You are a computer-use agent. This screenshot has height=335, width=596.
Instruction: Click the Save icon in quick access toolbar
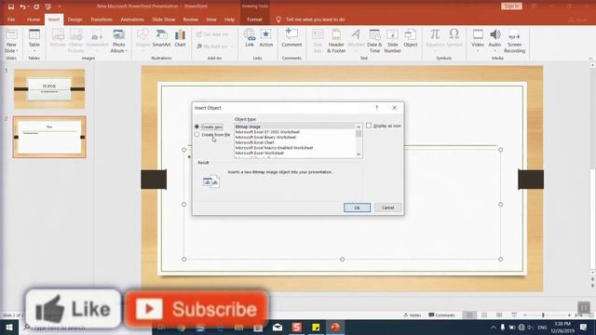11,7
